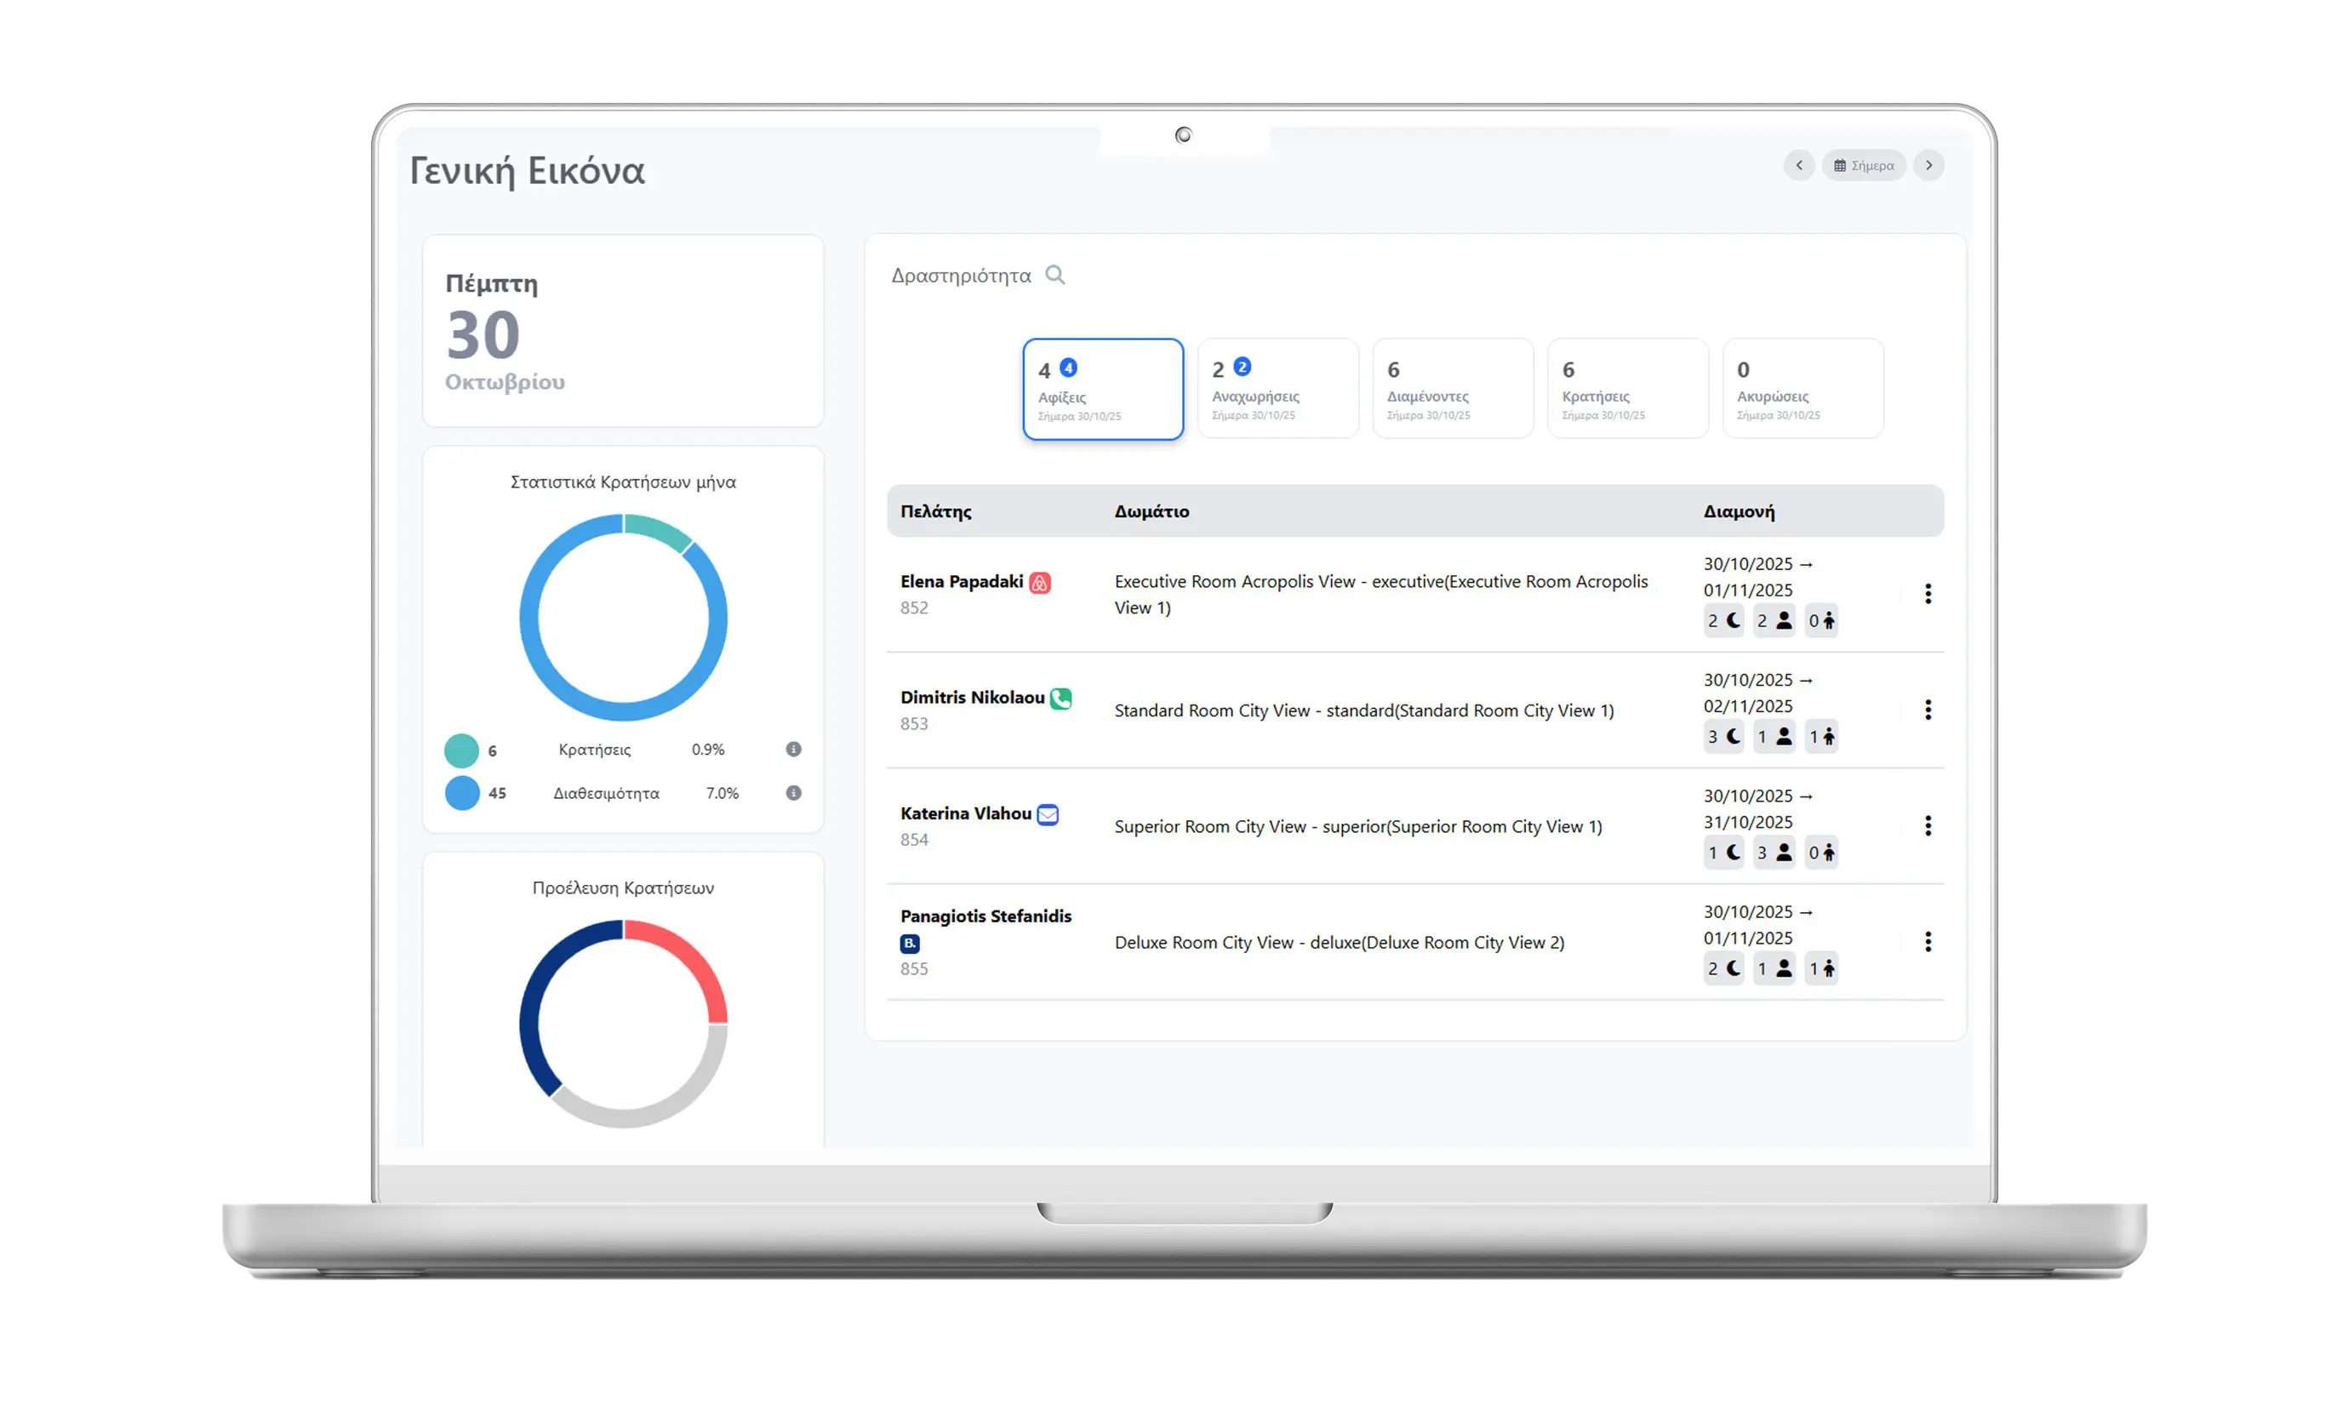Open the activity search magnifier
The image size is (2325, 1415).
click(1056, 275)
